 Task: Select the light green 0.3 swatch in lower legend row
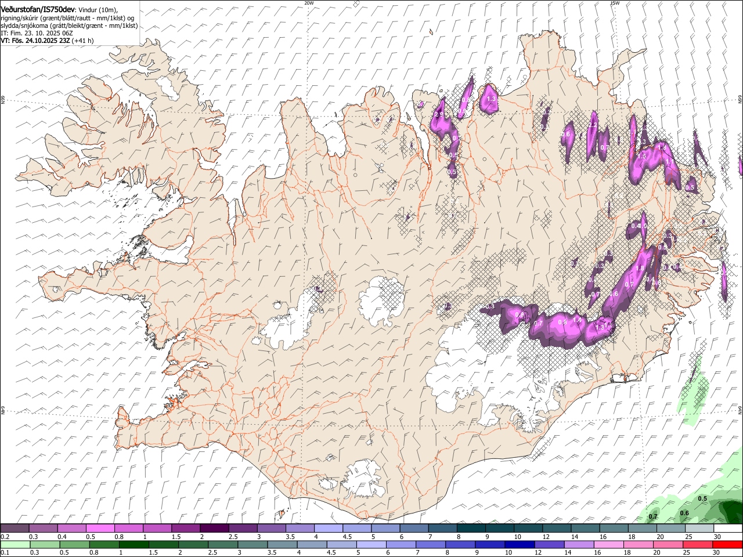pos(45,544)
